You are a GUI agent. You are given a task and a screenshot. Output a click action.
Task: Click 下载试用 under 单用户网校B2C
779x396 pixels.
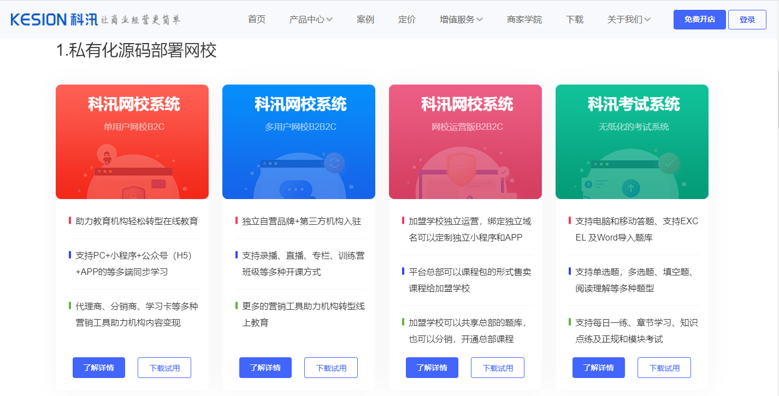[x=164, y=368]
